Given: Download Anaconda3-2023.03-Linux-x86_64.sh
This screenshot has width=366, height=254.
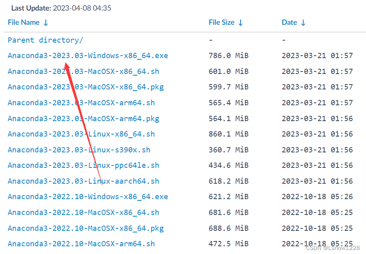Looking at the screenshot, I should coord(81,134).
